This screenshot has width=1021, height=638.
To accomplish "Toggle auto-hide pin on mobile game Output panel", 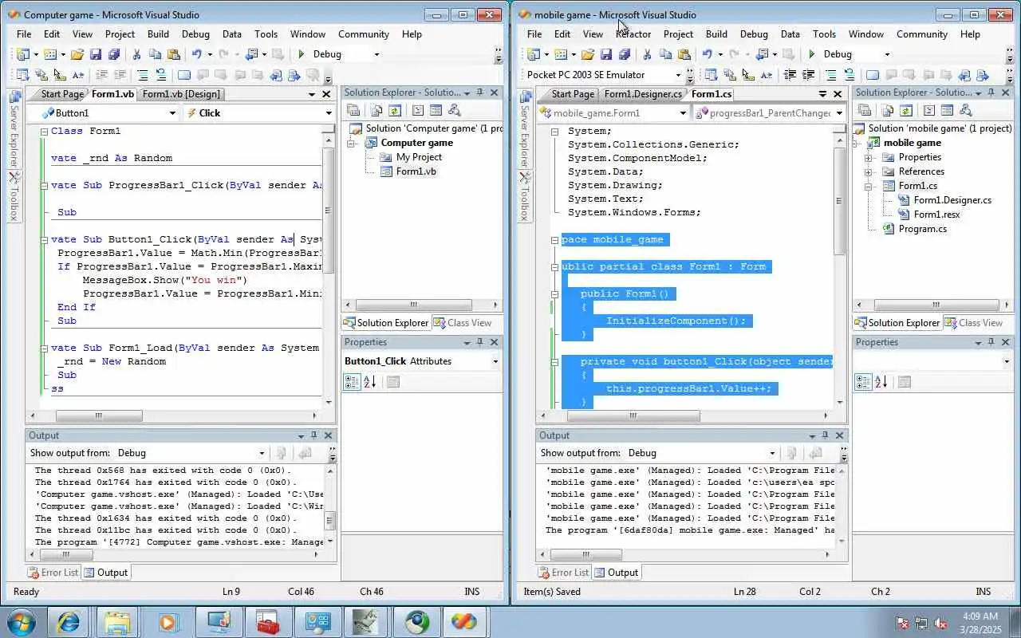I will (x=826, y=435).
